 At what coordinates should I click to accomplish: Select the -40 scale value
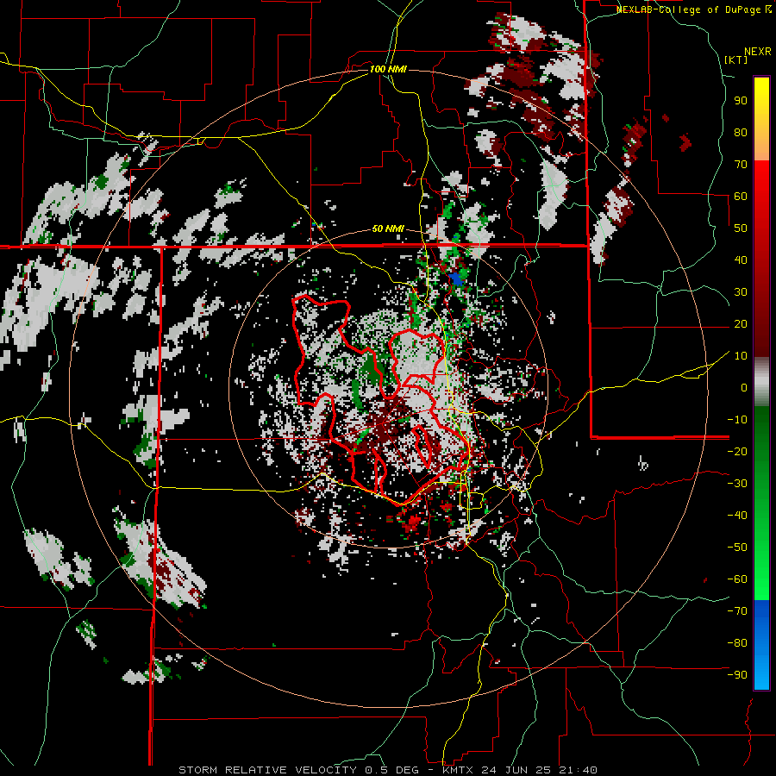(x=737, y=516)
